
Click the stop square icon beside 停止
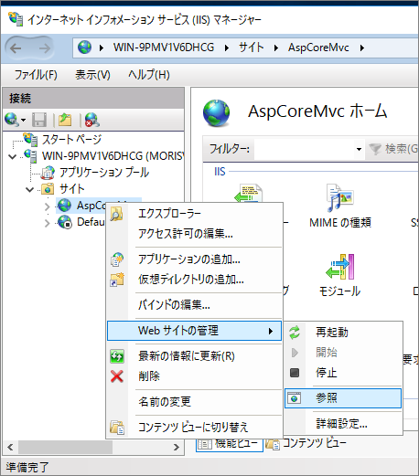[295, 373]
